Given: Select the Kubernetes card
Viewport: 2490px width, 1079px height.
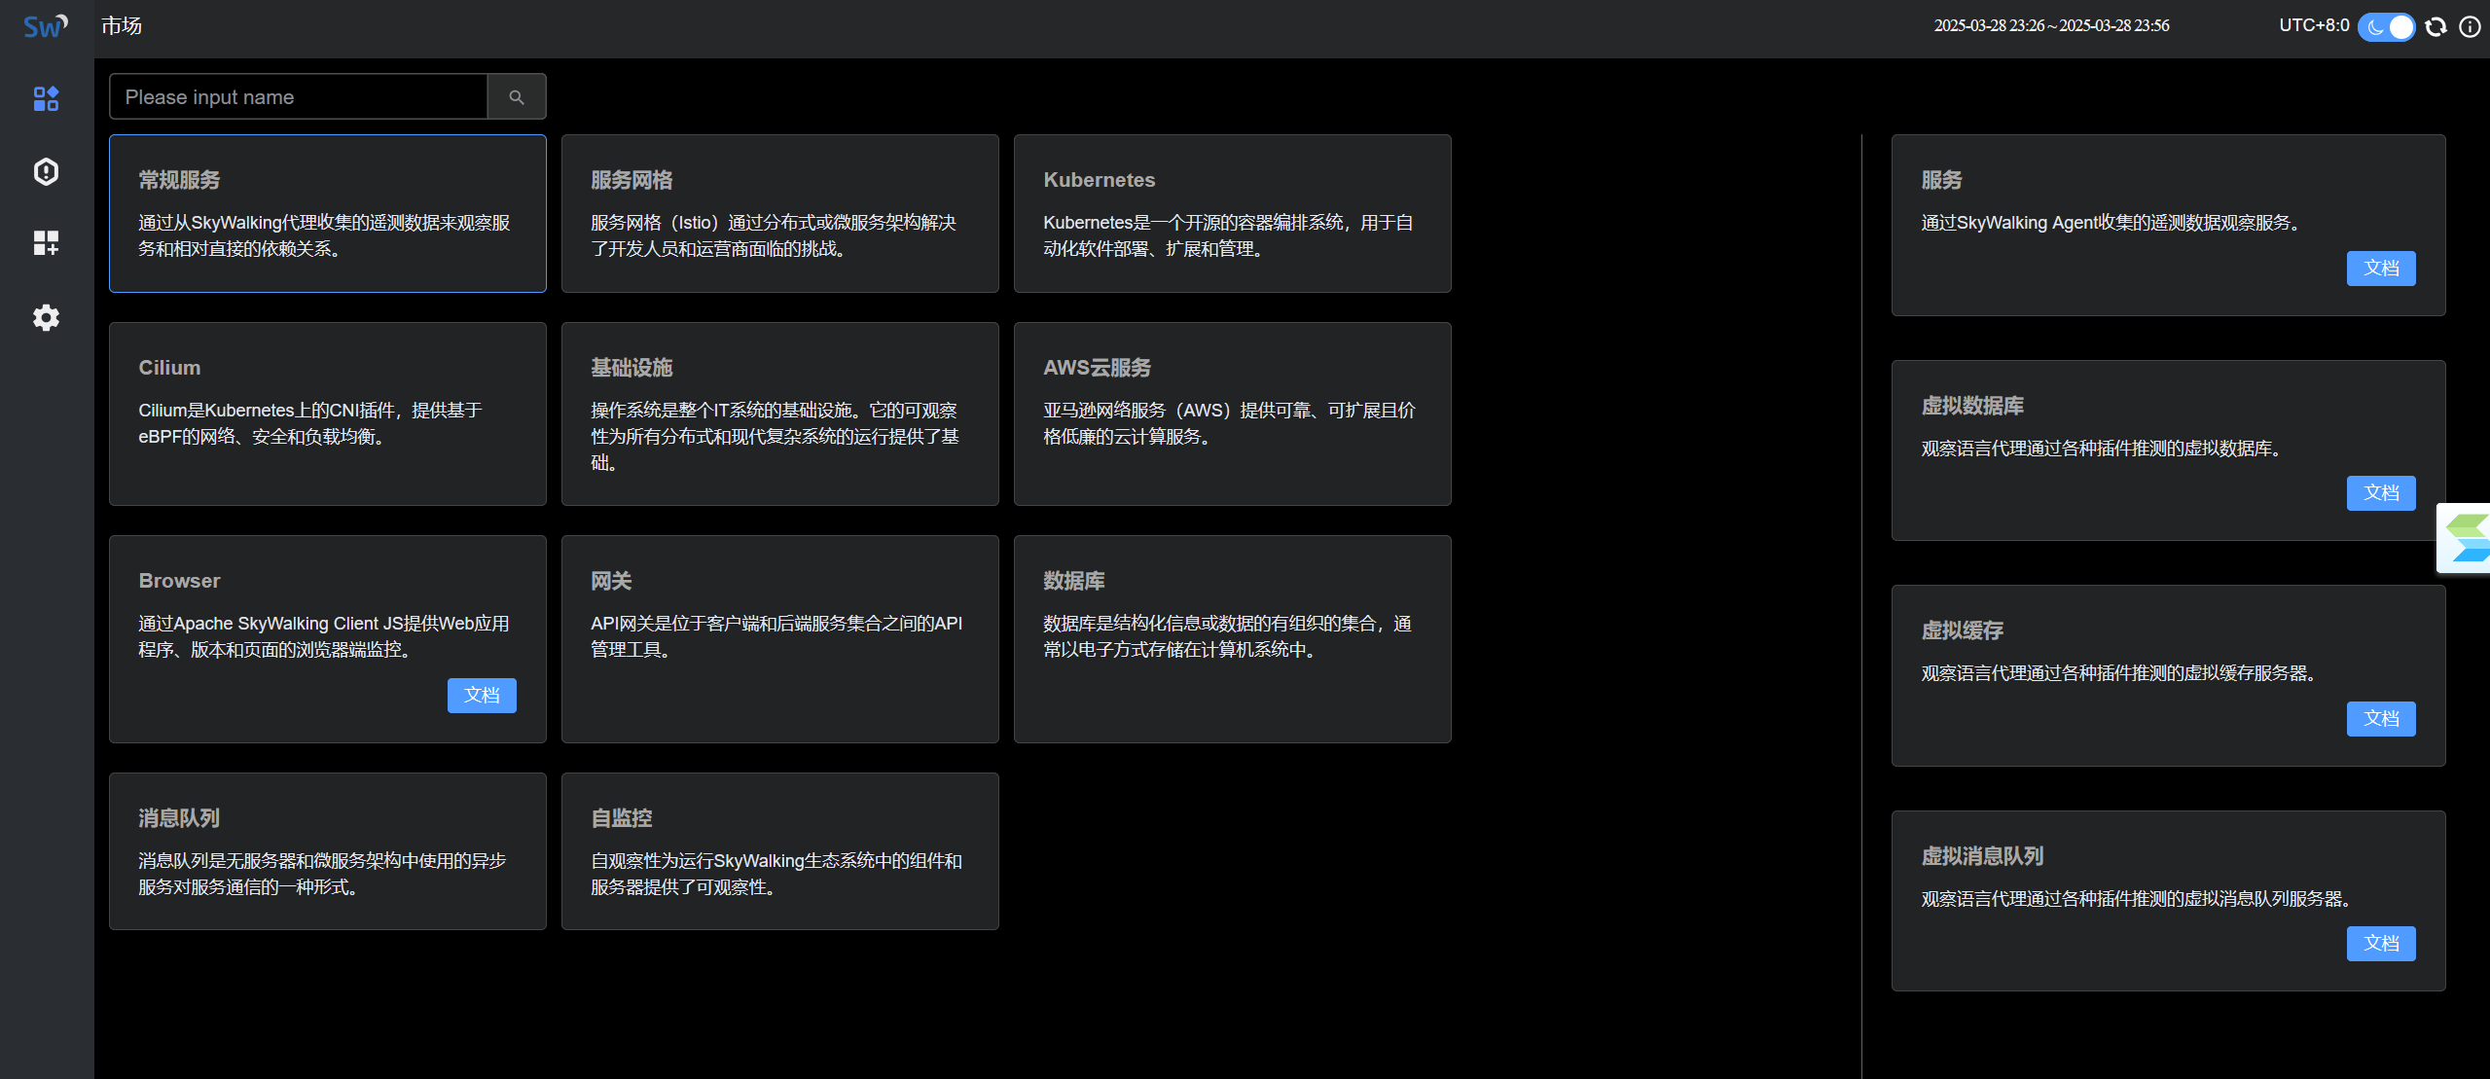Looking at the screenshot, I should pos(1232,213).
